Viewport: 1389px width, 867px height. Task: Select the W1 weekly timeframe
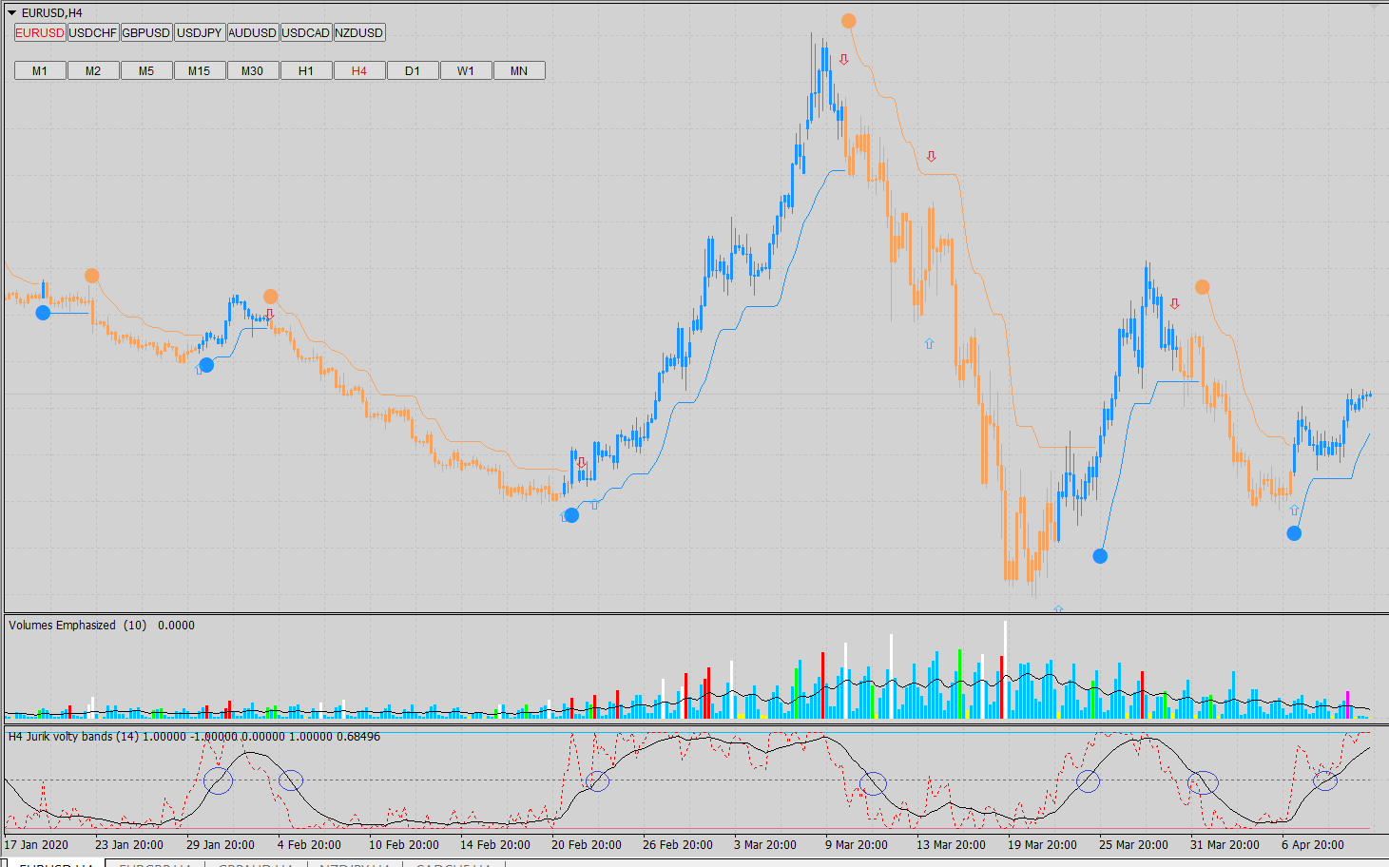click(x=466, y=70)
